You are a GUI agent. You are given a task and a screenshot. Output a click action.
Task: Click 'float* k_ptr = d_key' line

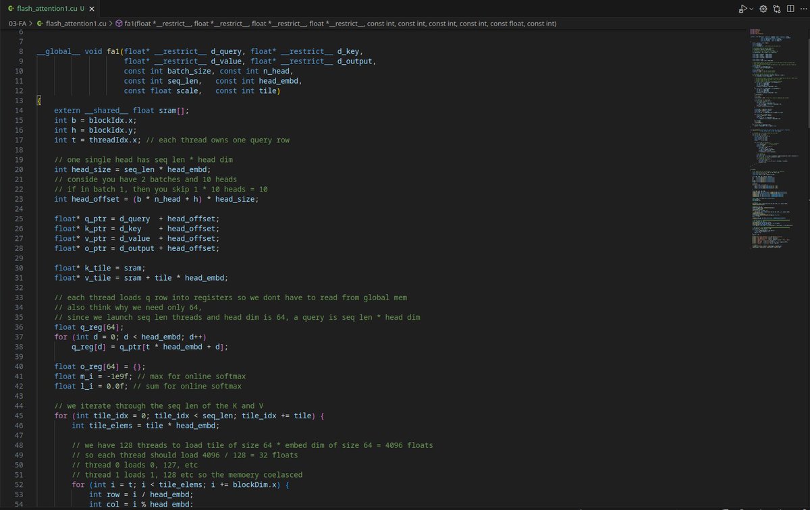(x=137, y=228)
